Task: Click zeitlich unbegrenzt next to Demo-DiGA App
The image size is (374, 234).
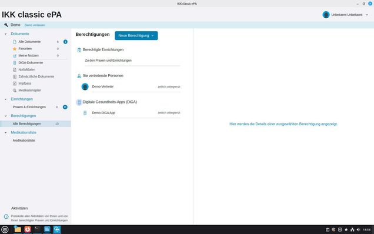Action: [169, 113]
